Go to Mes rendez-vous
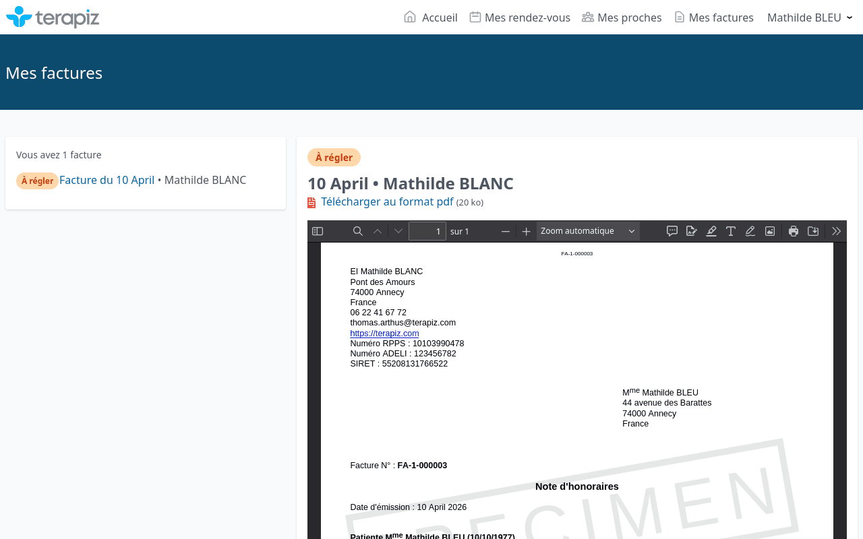This screenshot has height=539, width=863. click(520, 18)
